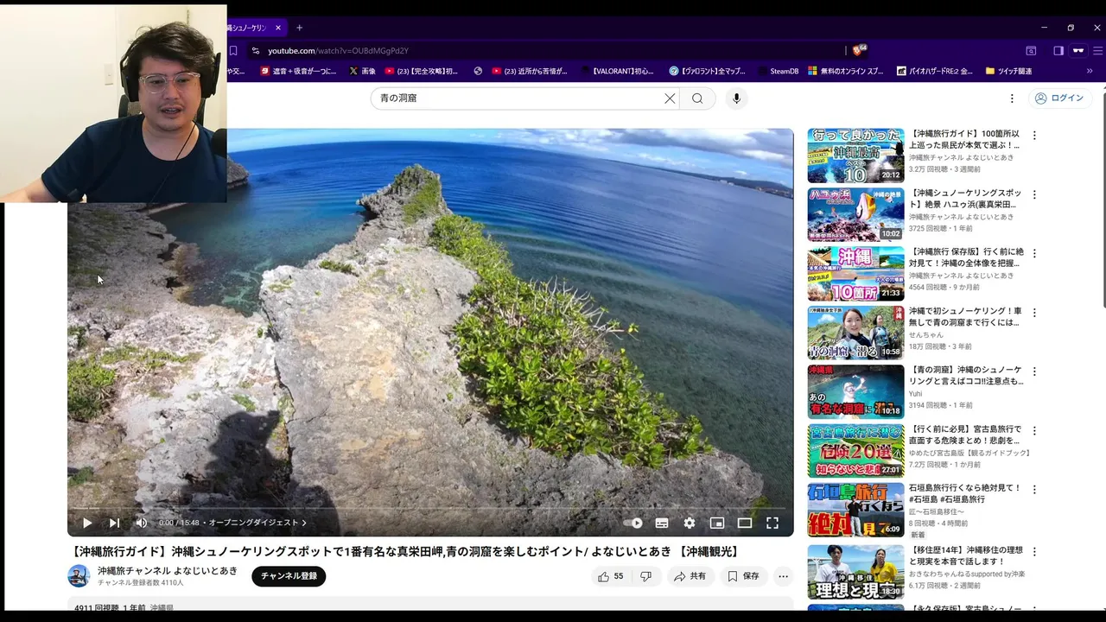The width and height of the screenshot is (1106, 622).
Task: Open the バイオハザードRE:2 bookmark
Action: 934,72
